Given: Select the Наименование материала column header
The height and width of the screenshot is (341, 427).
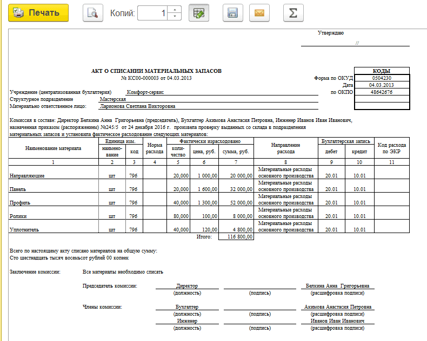Looking at the screenshot, I should tap(54, 148).
